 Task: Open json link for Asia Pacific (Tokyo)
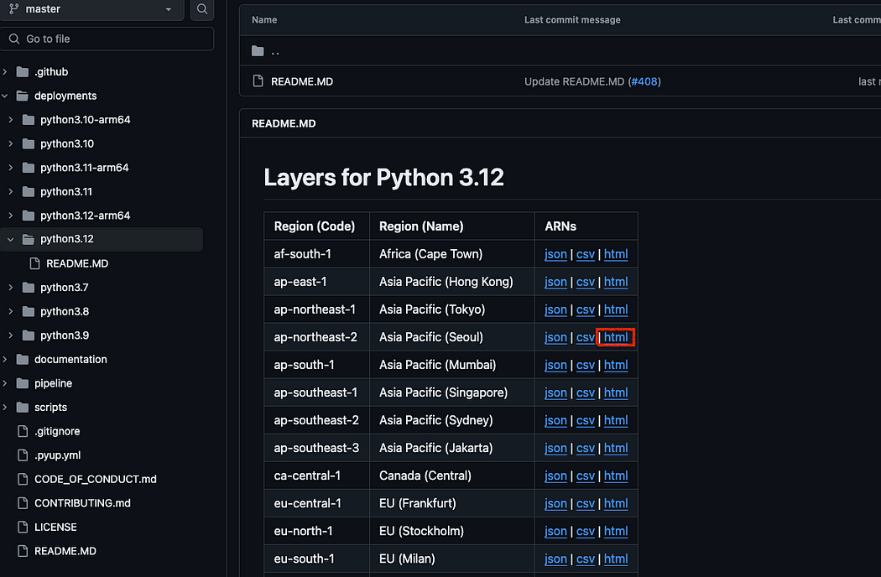(x=555, y=309)
